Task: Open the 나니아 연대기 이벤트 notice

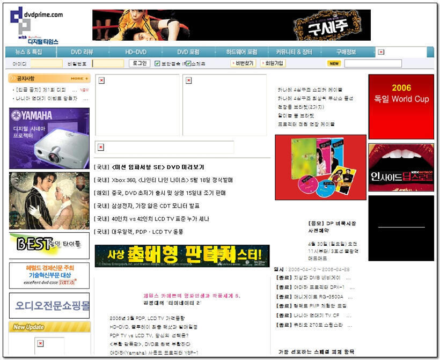Action: [x=46, y=99]
